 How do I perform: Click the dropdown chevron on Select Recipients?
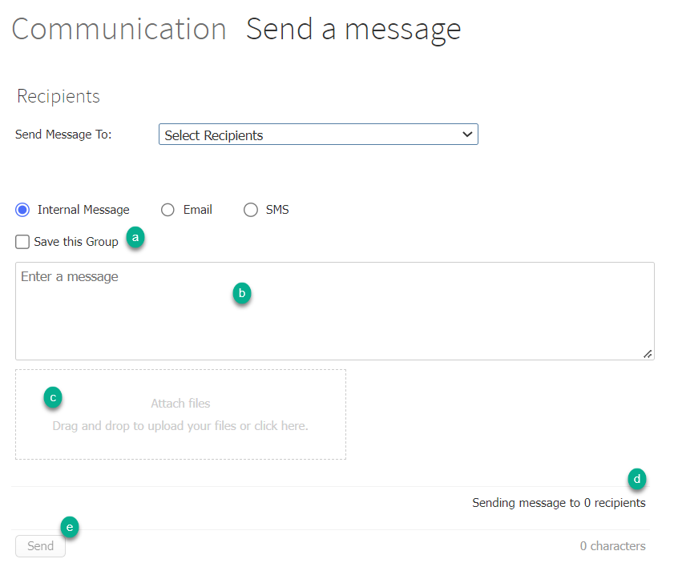click(467, 135)
